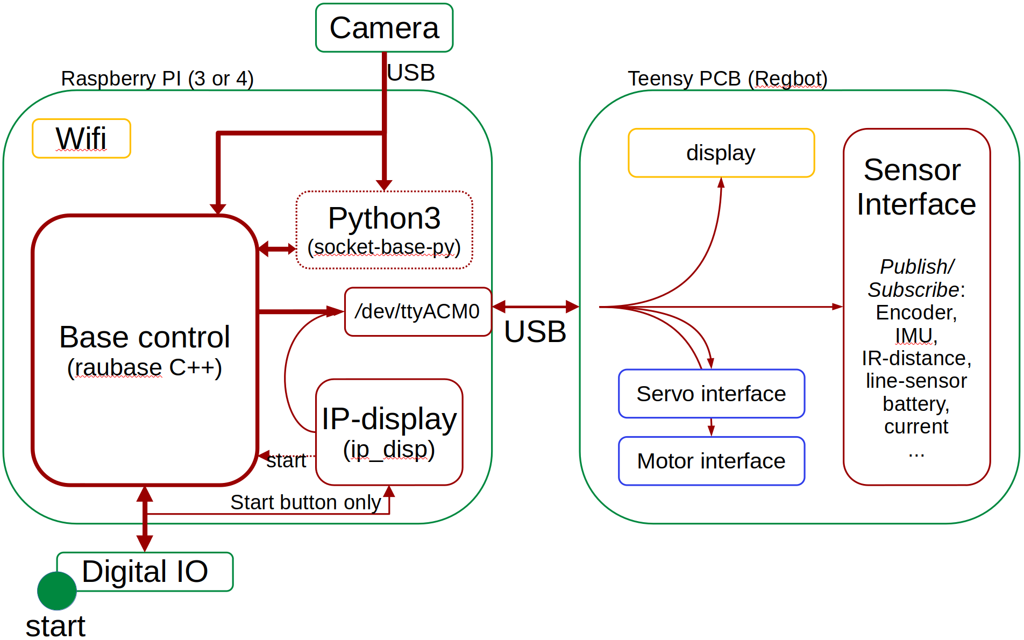The width and height of the screenshot is (1024, 640).
Task: Click the Start button only label
Action: tap(305, 502)
